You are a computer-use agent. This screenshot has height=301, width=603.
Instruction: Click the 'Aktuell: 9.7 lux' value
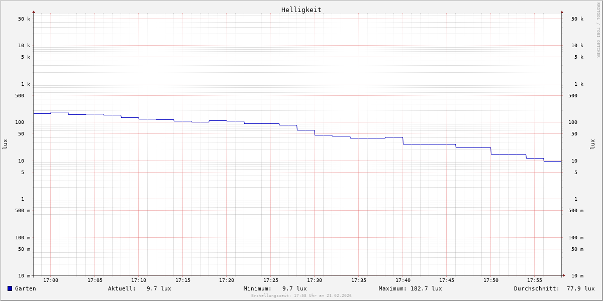click(140, 288)
